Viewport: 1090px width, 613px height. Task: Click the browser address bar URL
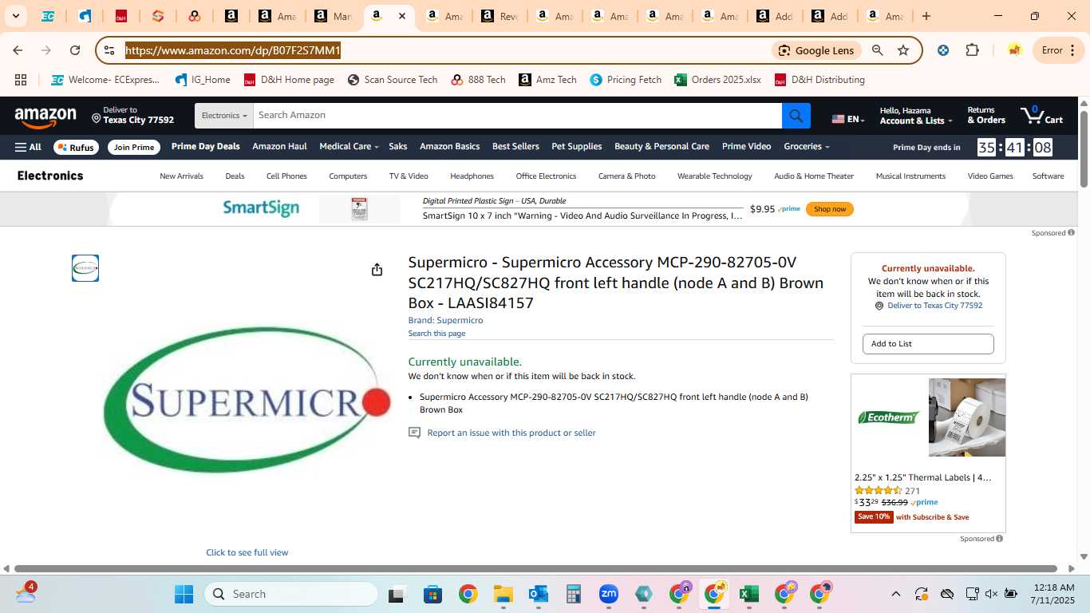(233, 50)
